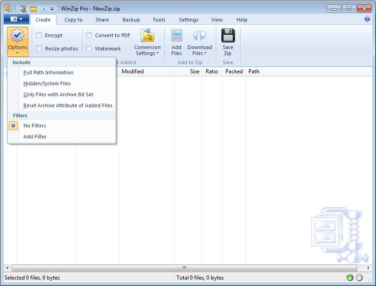376x286 pixels.
Task: Open the blue File menu dropdown button
Action: 17,19
